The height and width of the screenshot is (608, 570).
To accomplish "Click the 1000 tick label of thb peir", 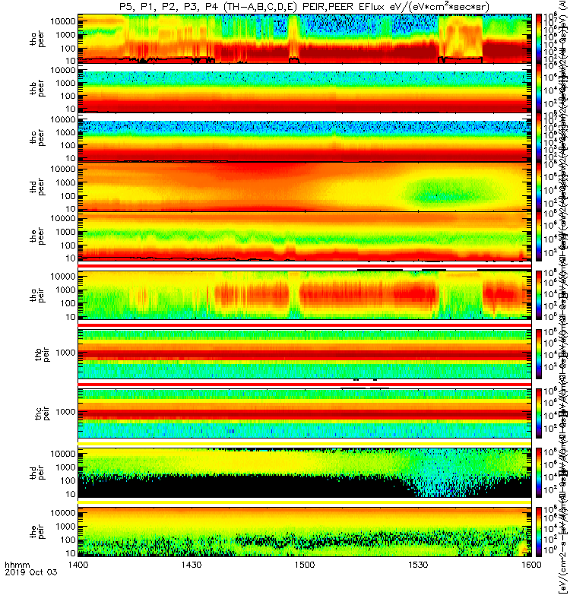I will click(65, 353).
